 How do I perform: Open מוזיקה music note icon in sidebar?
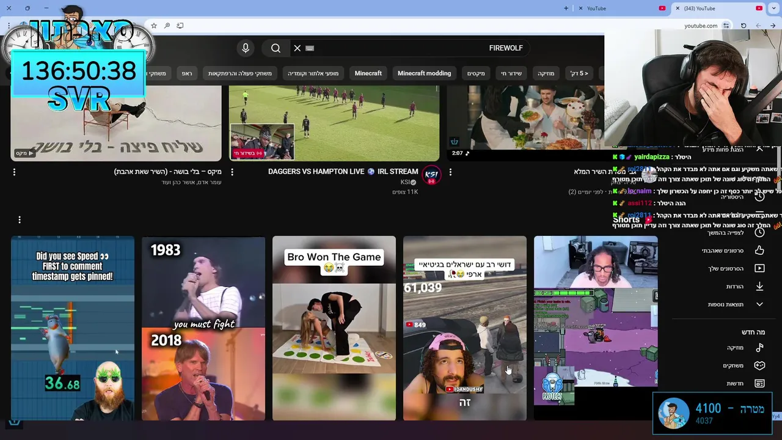(x=759, y=348)
